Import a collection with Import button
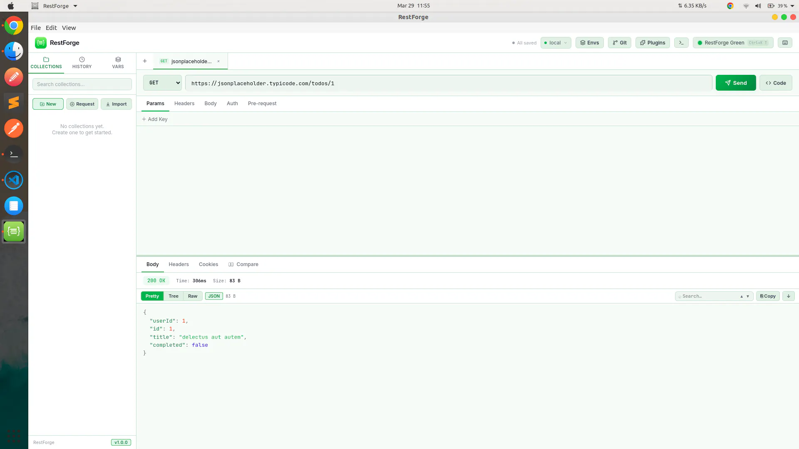The width and height of the screenshot is (799, 449). pos(116,104)
